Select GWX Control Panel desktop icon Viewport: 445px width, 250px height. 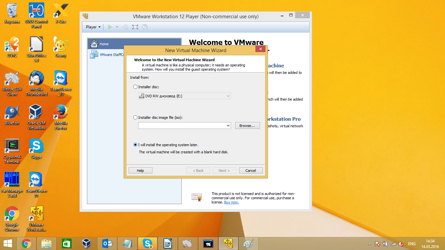(x=36, y=15)
